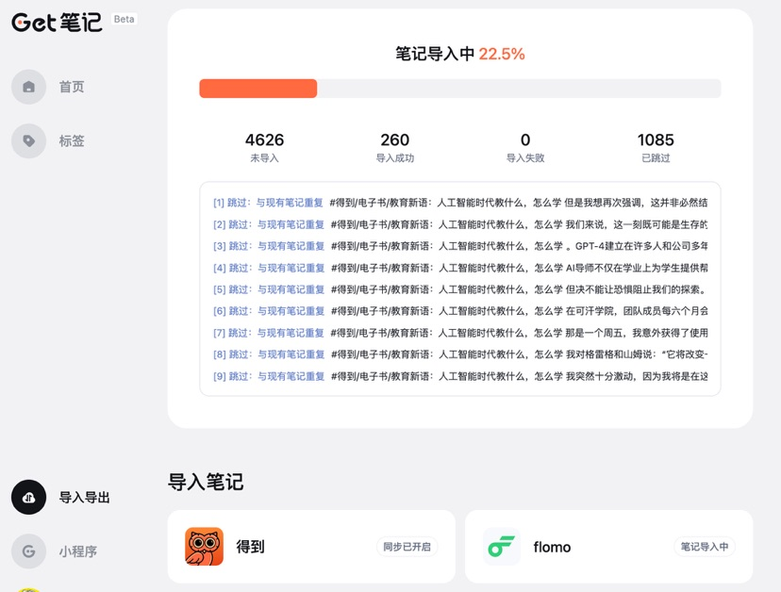Click the 笔记导入中 button for flomo
781x592 pixels.
coord(704,547)
